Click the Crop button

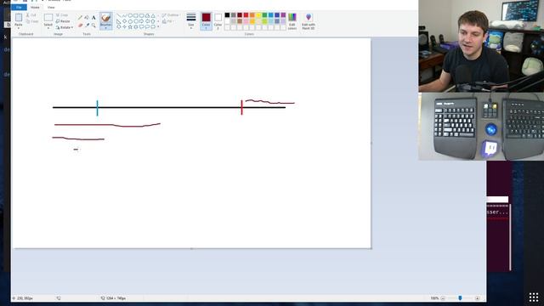tap(62, 15)
